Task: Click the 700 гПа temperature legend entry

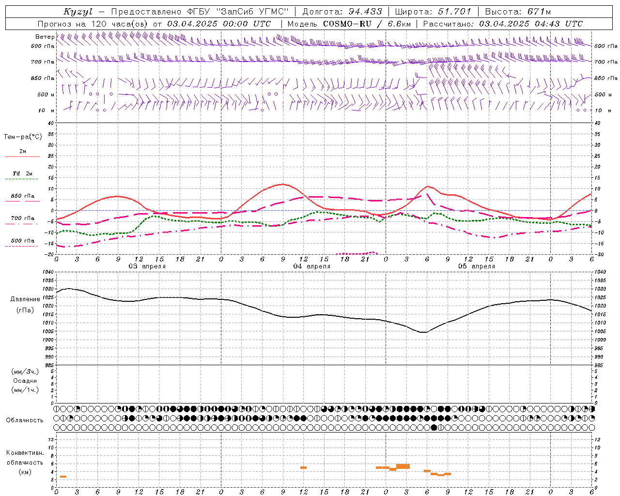Action: pyautogui.click(x=22, y=218)
